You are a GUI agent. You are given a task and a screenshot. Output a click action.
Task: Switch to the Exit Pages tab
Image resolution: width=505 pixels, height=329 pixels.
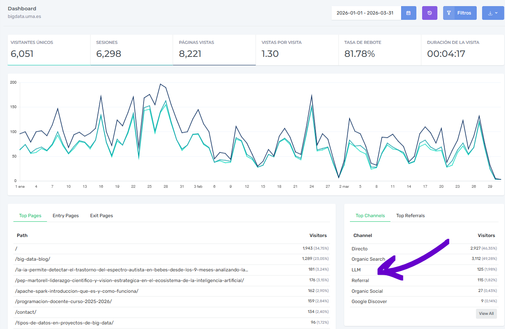[x=102, y=216]
